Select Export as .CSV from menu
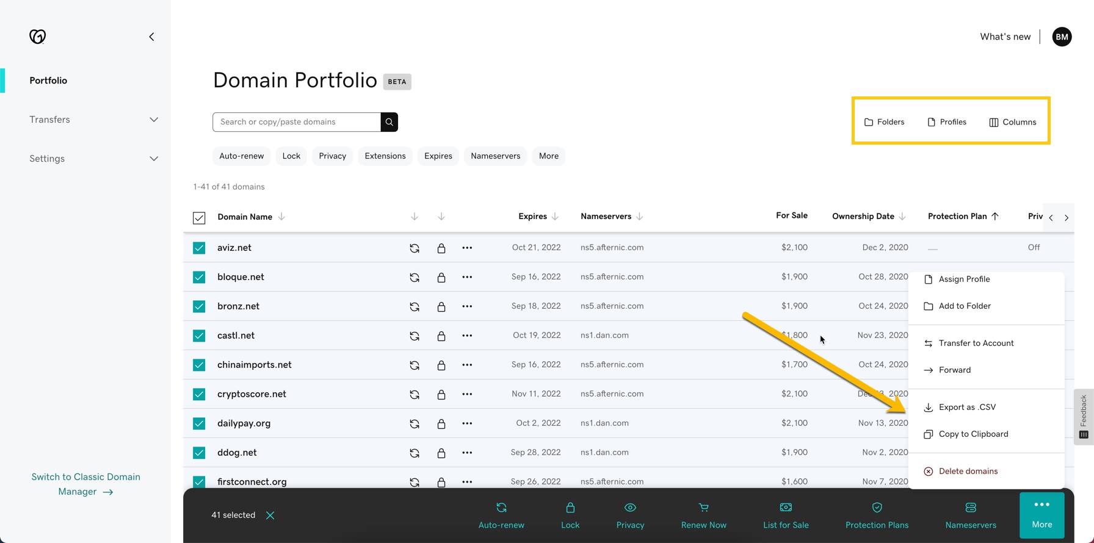The width and height of the screenshot is (1094, 543). tap(967, 408)
